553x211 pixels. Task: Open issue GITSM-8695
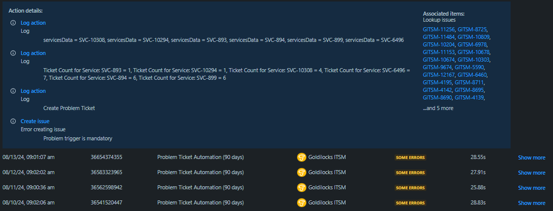(x=469, y=90)
